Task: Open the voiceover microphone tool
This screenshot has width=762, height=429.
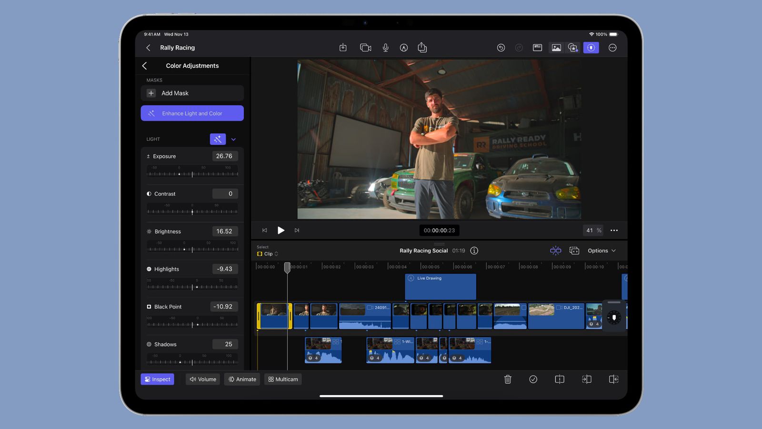Action: (385, 48)
